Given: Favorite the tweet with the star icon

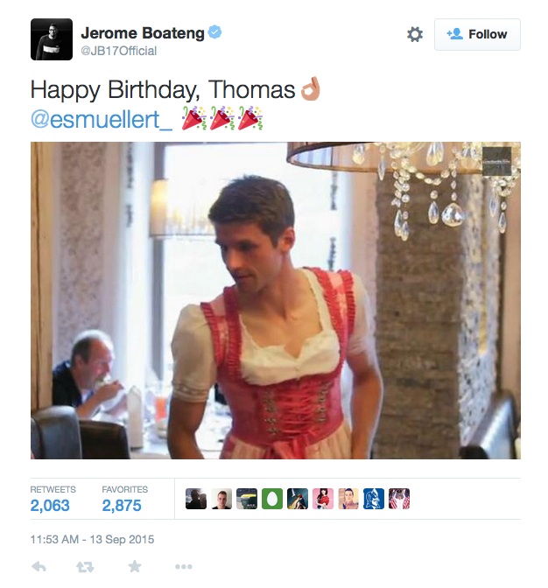Looking at the screenshot, I should (134, 567).
